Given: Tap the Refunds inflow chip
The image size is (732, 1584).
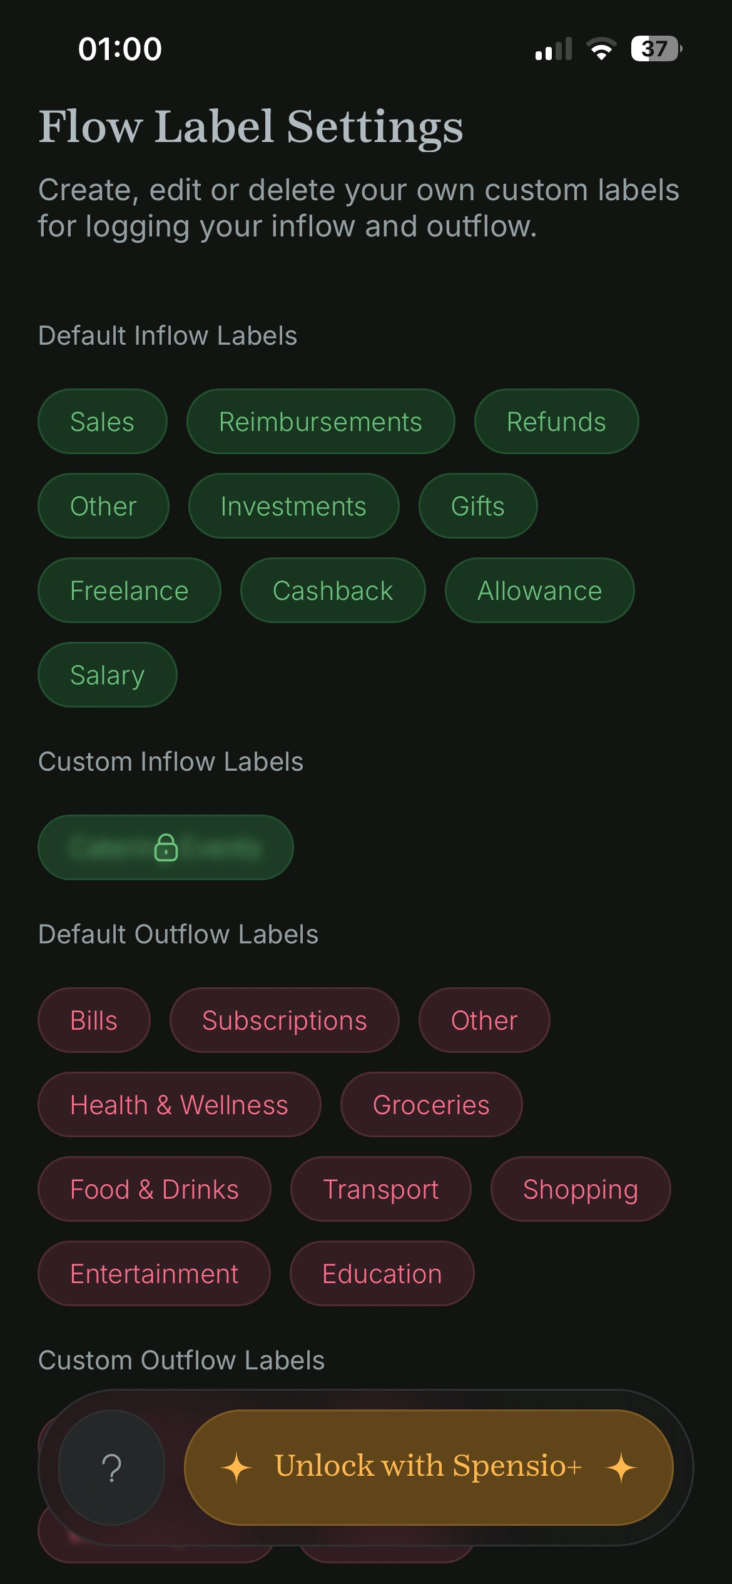Looking at the screenshot, I should click(556, 422).
